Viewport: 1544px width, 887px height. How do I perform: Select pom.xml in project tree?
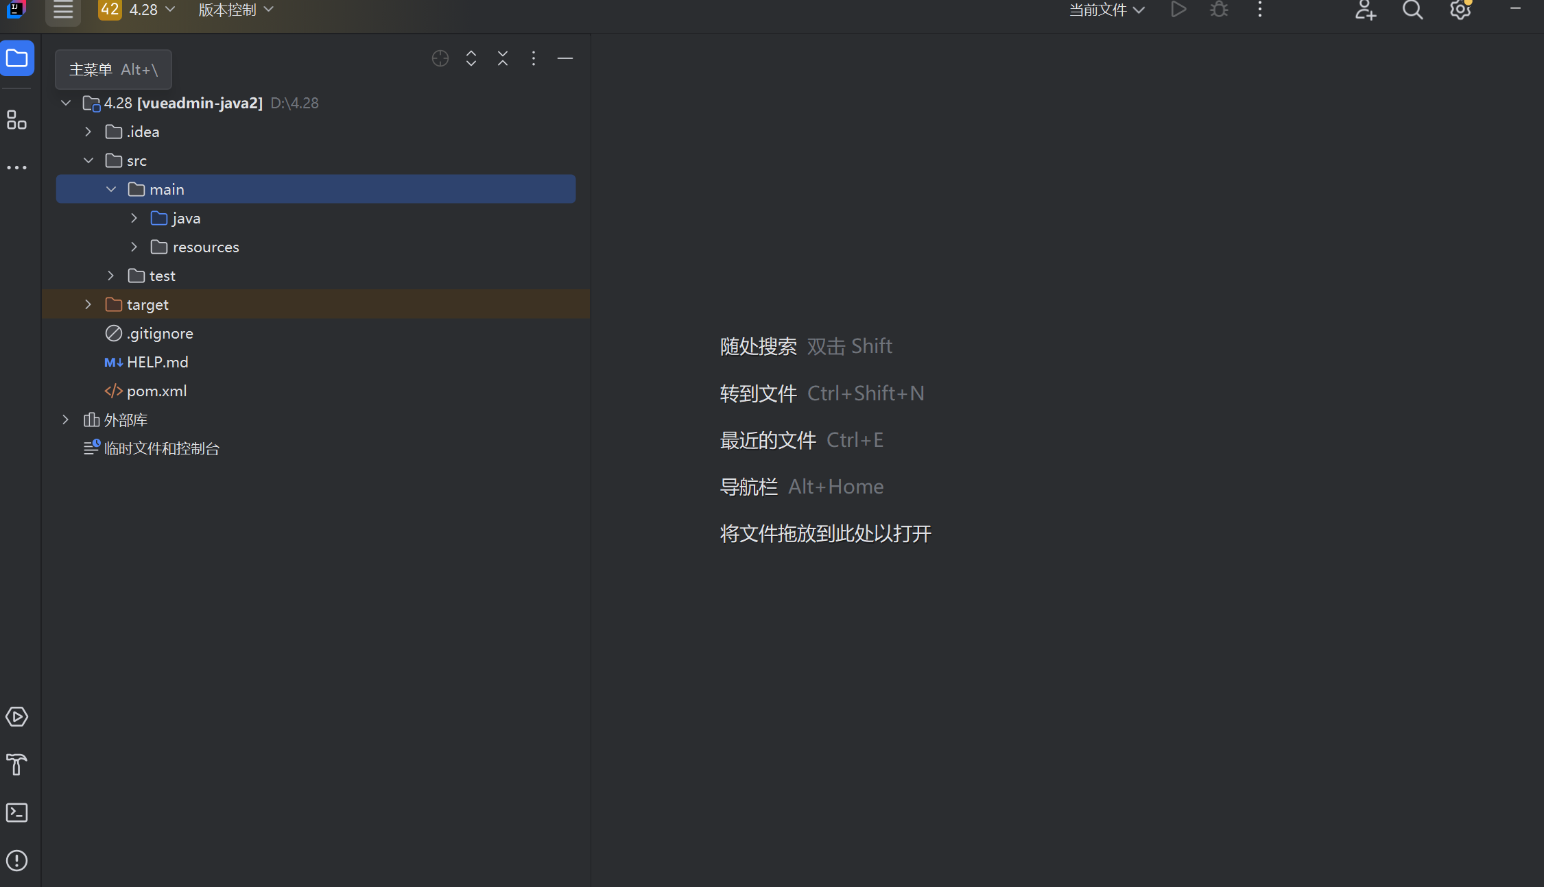pyautogui.click(x=156, y=391)
